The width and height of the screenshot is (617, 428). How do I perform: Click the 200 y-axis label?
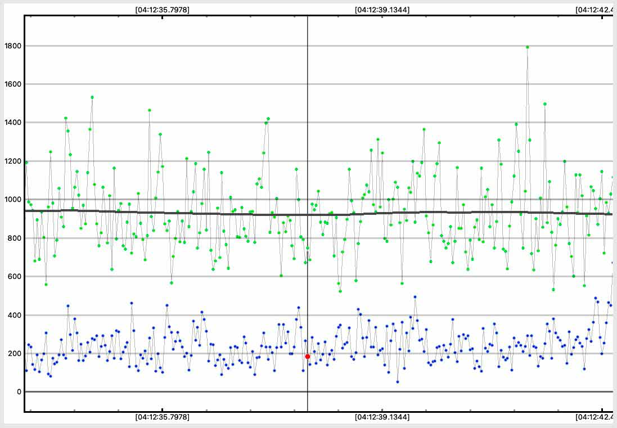[13, 354]
